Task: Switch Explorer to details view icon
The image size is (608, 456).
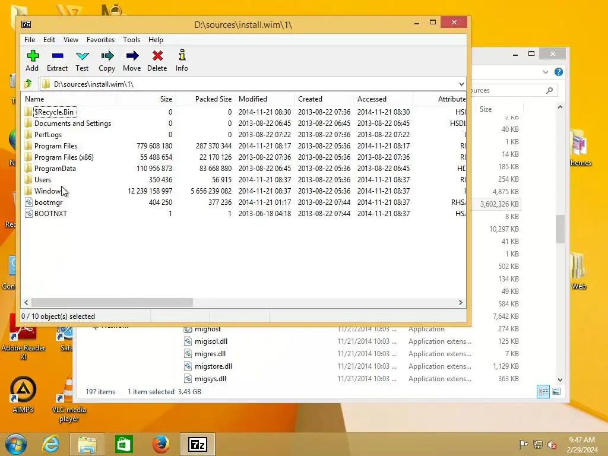Action: [x=543, y=391]
